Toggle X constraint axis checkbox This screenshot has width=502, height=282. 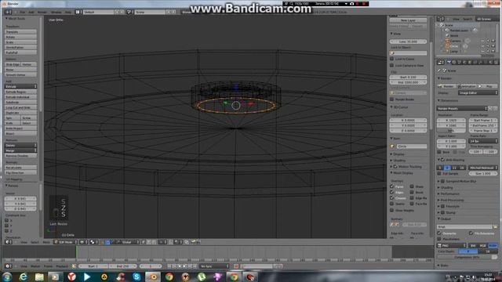coord(7,220)
